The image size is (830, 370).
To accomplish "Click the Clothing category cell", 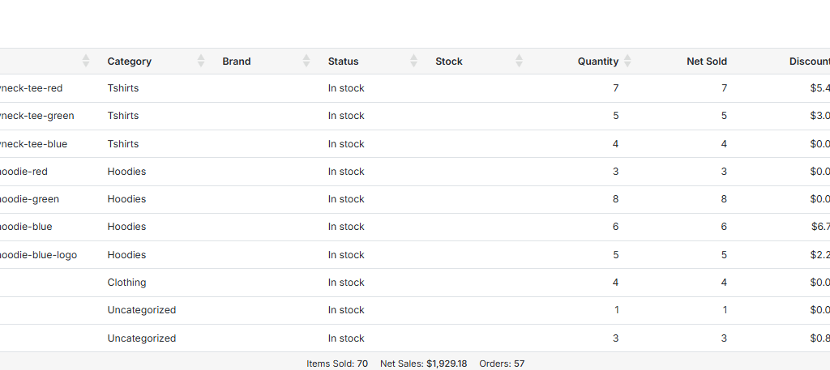I will coord(126,283).
